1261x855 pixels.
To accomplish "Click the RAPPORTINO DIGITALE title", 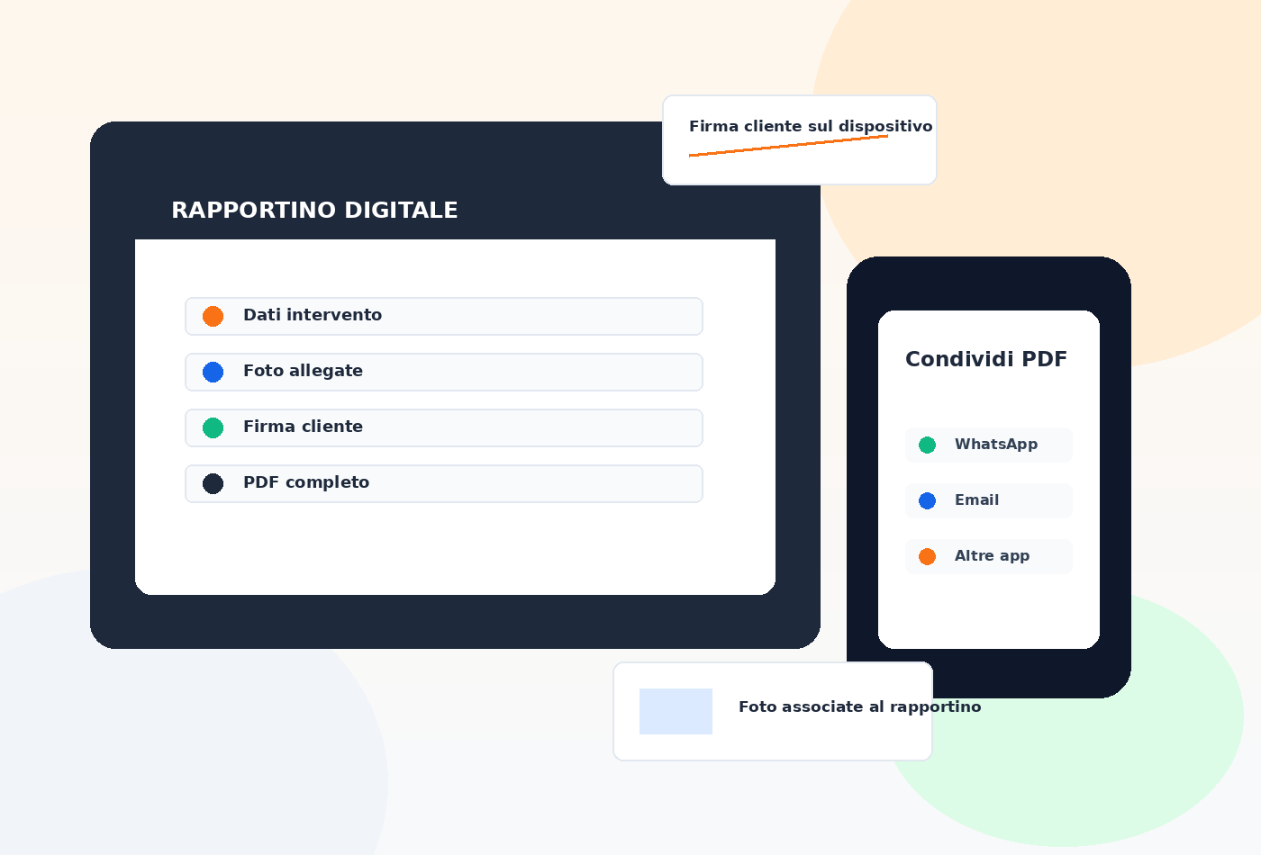I will 314,210.
